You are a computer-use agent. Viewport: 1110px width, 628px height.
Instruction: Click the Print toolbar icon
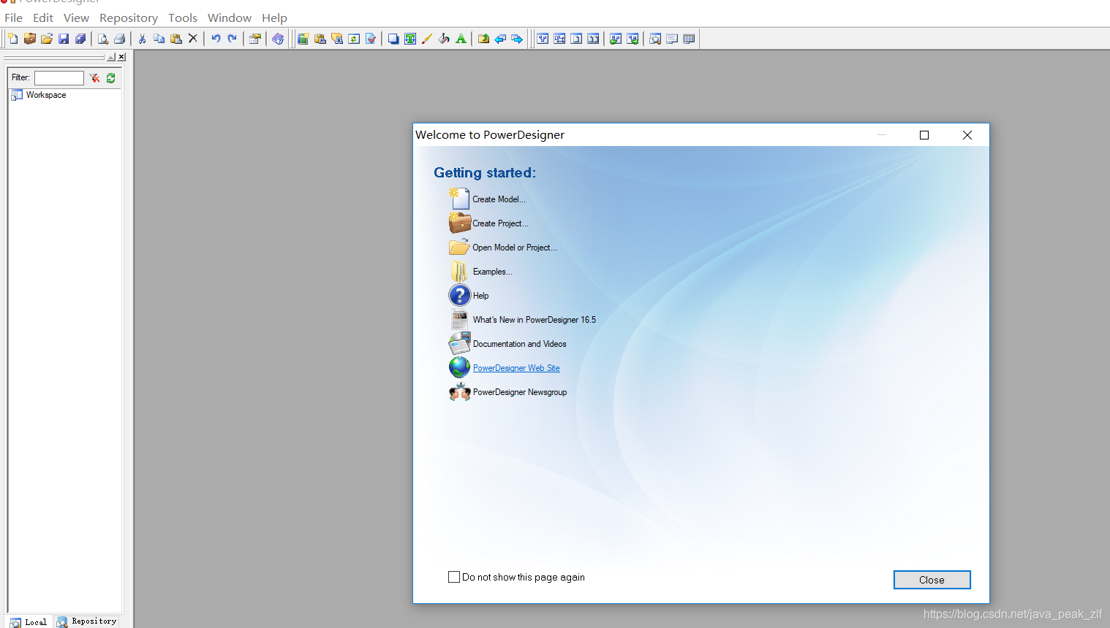(x=120, y=39)
